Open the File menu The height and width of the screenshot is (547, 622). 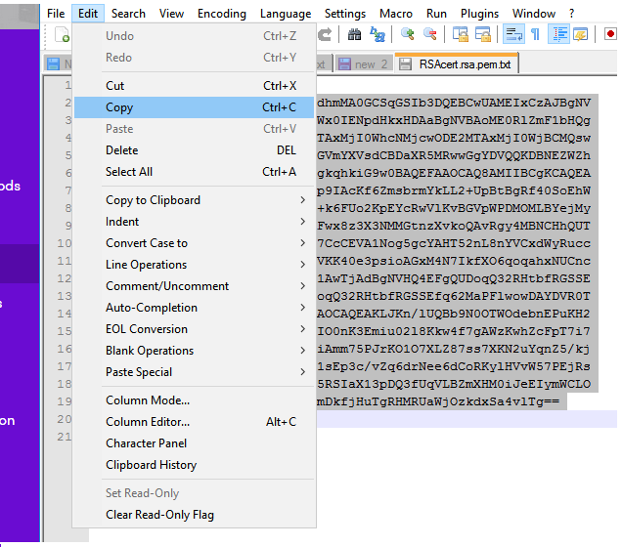tap(56, 14)
